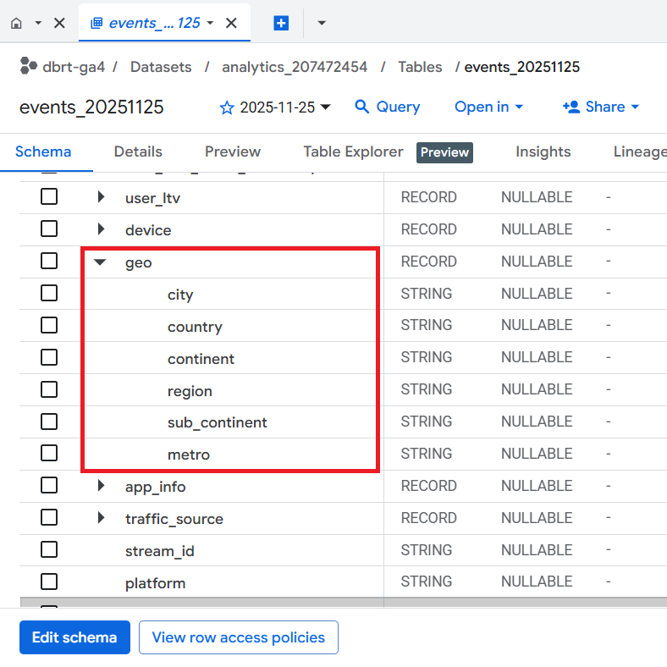Collapse the geo record
The width and height of the screenshot is (667, 667).
[x=101, y=262]
